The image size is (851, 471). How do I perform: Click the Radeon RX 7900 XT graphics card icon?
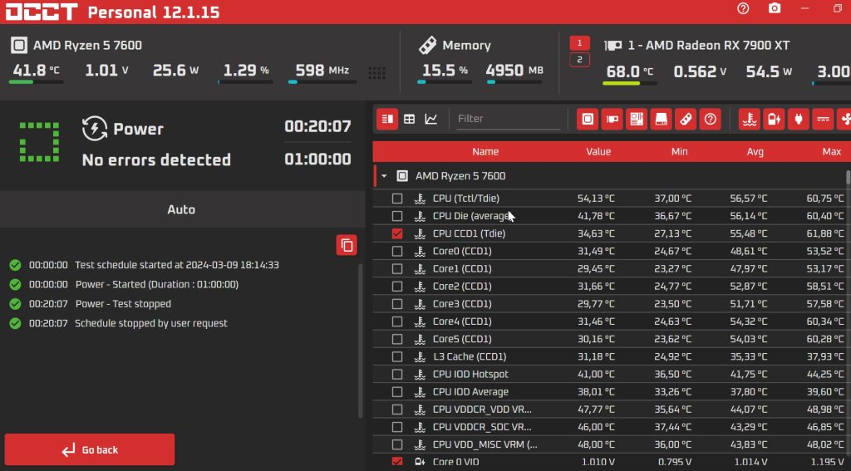613,46
